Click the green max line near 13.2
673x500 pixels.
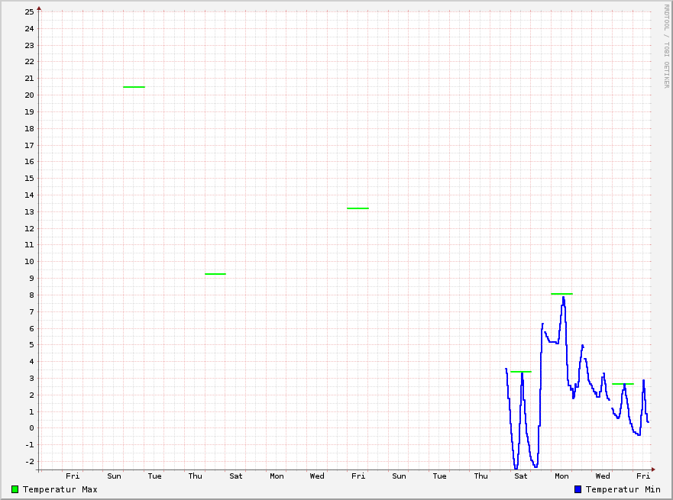point(358,208)
